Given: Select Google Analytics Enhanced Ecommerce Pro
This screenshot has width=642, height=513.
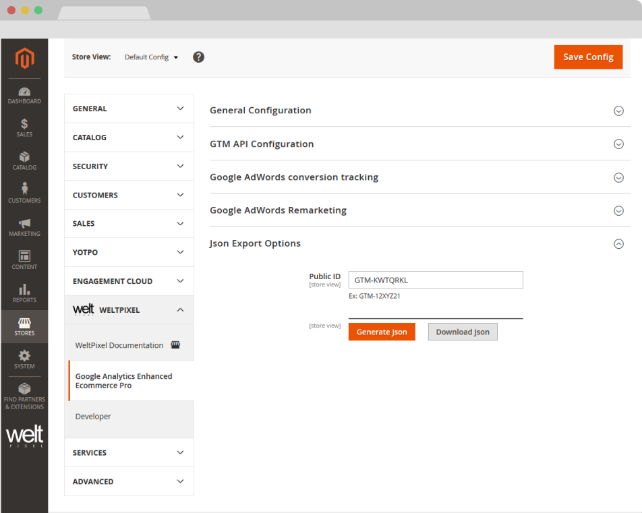Looking at the screenshot, I should tap(124, 381).
